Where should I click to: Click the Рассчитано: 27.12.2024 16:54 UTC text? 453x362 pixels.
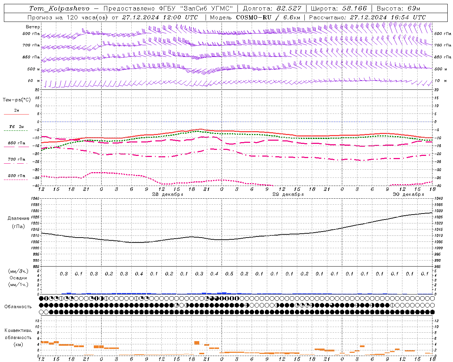367,17
